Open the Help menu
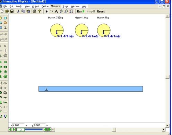The height and width of the screenshot is (135, 172). (x=84, y=7)
